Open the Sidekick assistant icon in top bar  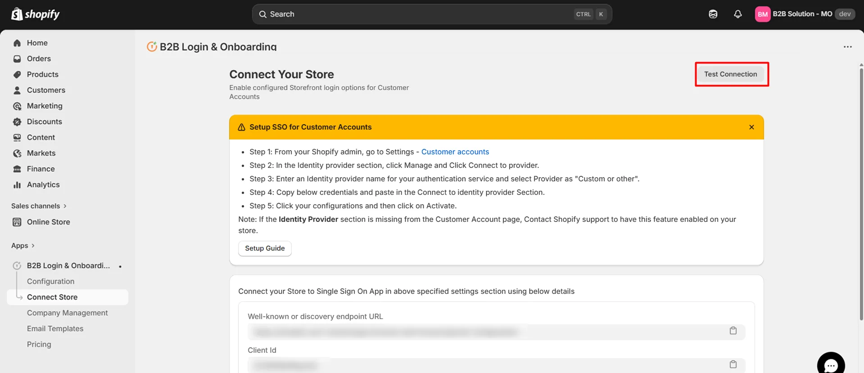pyautogui.click(x=713, y=14)
